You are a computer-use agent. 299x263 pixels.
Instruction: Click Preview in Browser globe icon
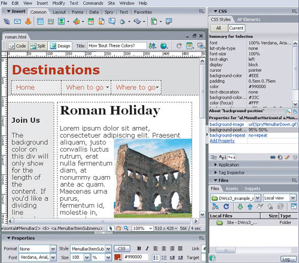[x=164, y=46]
